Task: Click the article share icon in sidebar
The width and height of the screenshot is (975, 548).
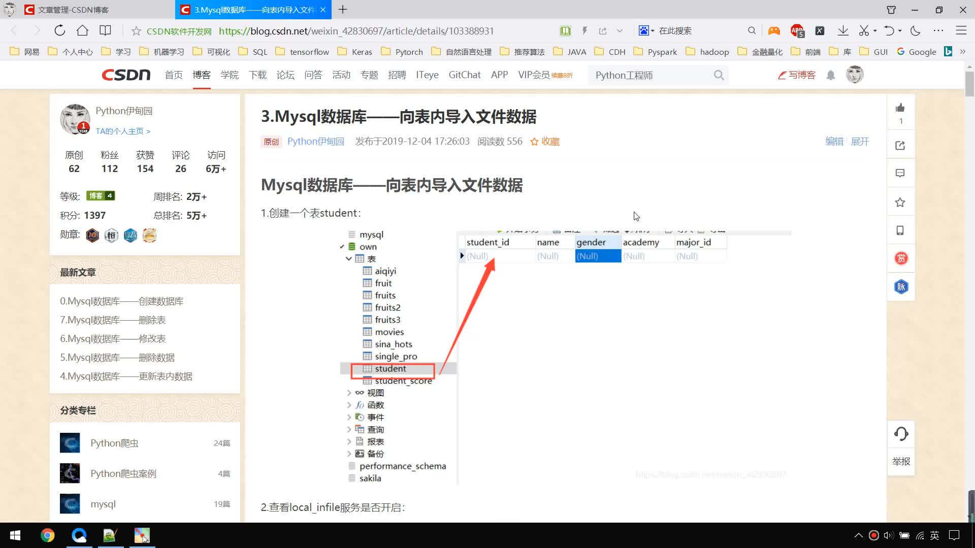Action: 900,146
